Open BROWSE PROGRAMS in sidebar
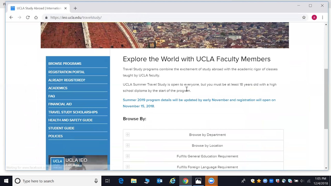This screenshot has width=331, height=186. coord(65,64)
